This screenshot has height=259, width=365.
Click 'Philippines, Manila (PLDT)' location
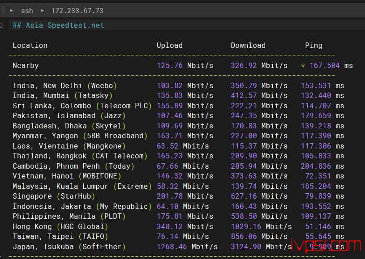tap(69, 217)
